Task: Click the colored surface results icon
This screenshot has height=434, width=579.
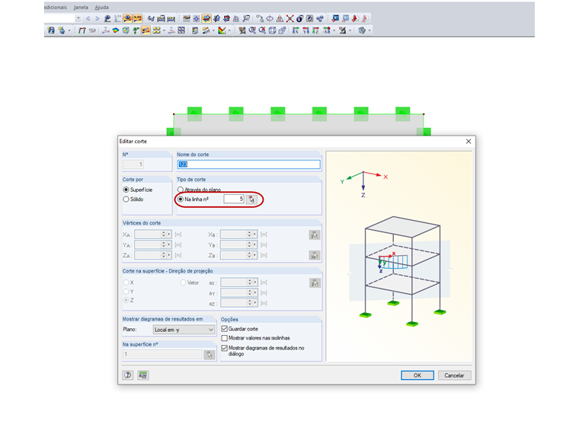Action: (116, 30)
